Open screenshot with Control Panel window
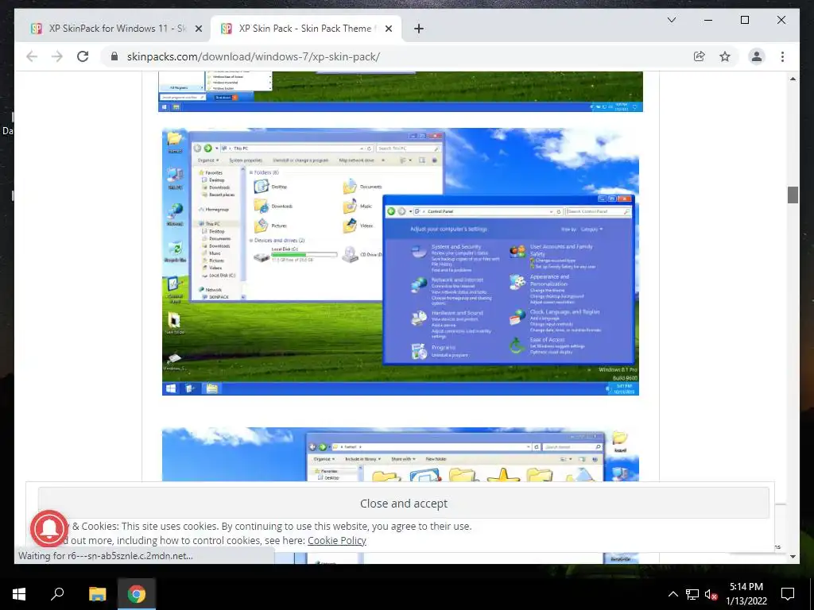 [401, 261]
